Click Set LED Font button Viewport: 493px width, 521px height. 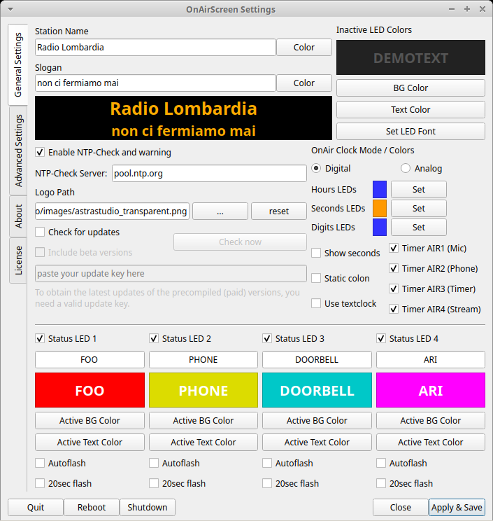410,131
